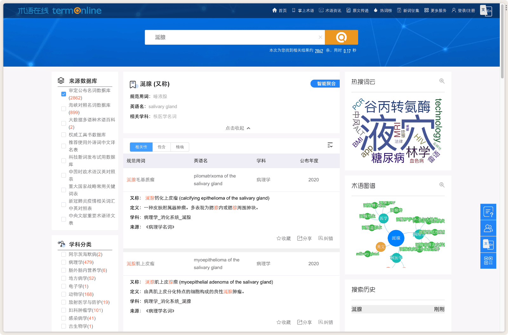The width and height of the screenshot is (508, 335).
Task: Uncheck 审定公布名词数据库 in 来源数据库
Action: [63, 94]
